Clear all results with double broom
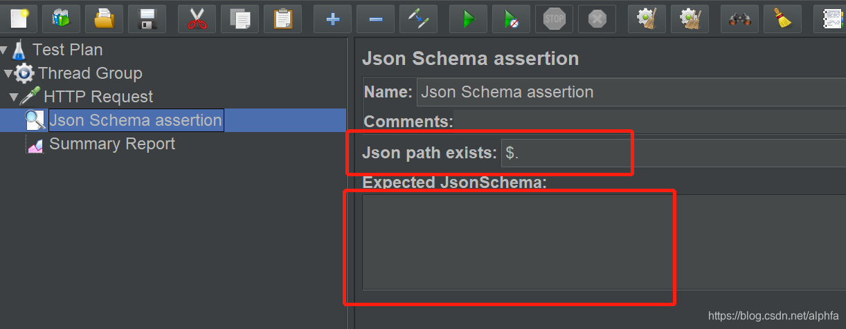The width and height of the screenshot is (846, 329). pos(690,19)
